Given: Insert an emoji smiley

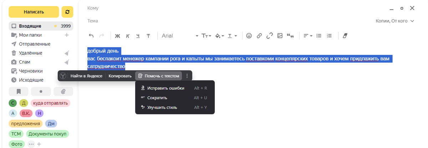Looking at the screenshot, I should (x=249, y=35).
